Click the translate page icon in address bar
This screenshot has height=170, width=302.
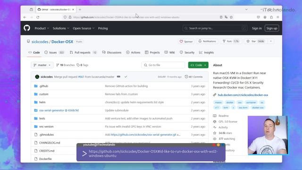click(226, 17)
